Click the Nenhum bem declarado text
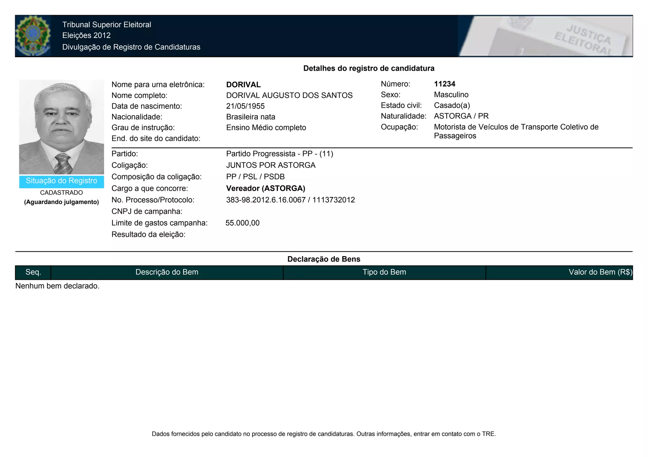 point(57,286)
